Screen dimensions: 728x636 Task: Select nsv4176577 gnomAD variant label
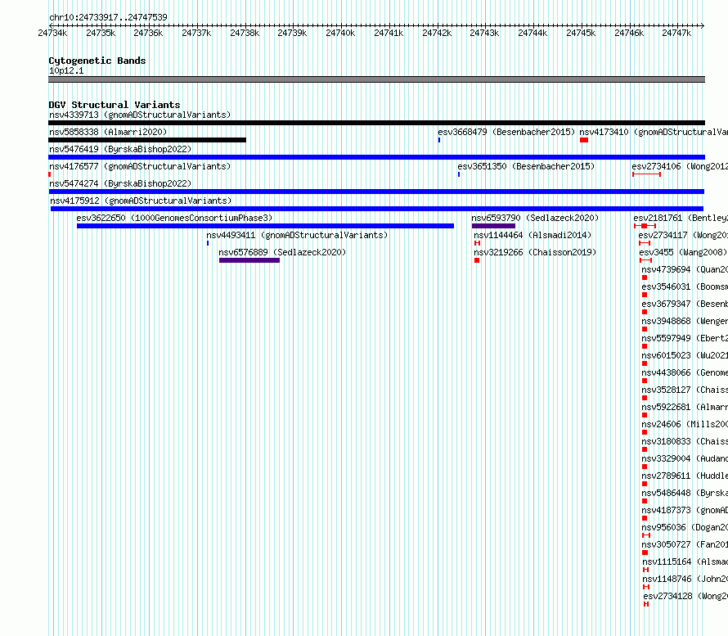(x=140, y=166)
